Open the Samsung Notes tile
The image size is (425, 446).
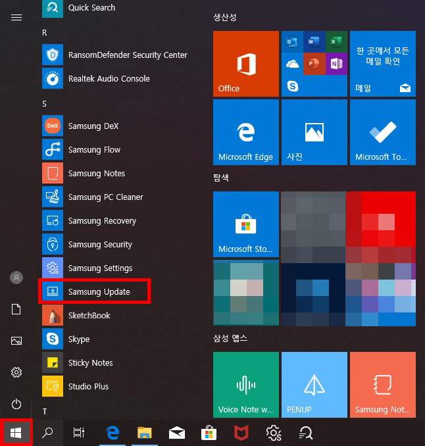point(383,385)
